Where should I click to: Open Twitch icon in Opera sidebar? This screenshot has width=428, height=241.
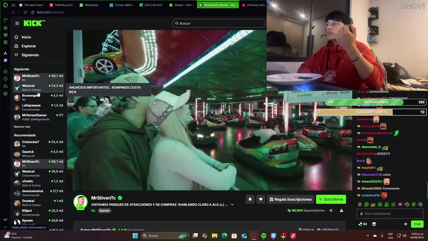(5, 61)
